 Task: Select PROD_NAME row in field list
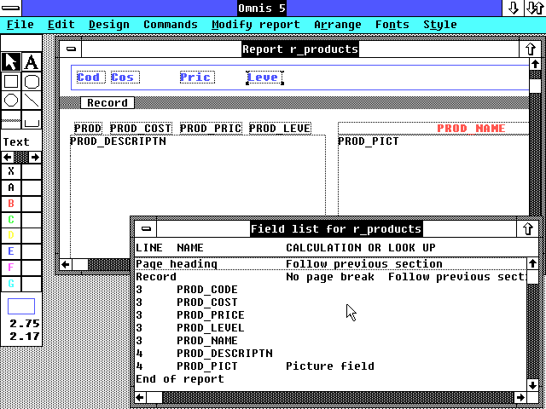[x=330, y=341]
